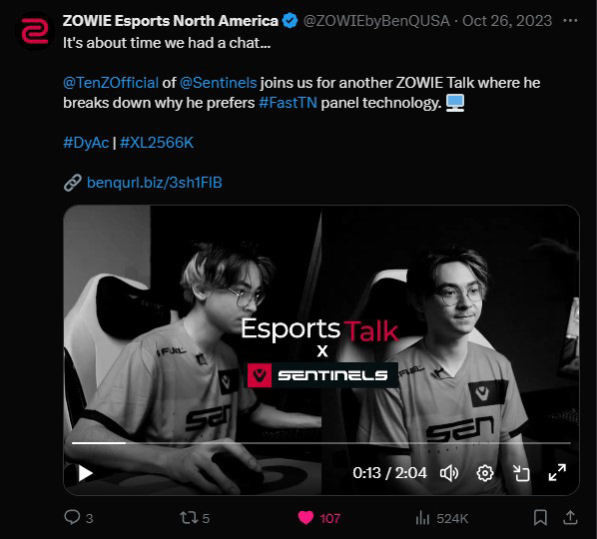
Task: Play the video with the play button
Action: tap(85, 473)
